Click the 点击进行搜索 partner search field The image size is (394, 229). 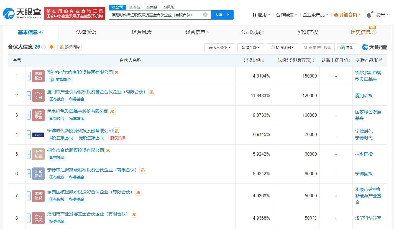pyautogui.click(x=318, y=47)
